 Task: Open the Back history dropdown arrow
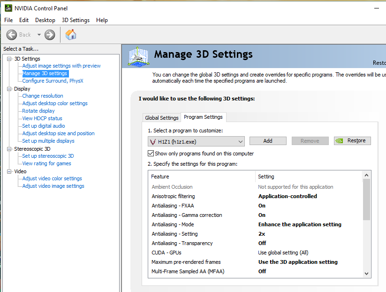pyautogui.click(x=39, y=35)
